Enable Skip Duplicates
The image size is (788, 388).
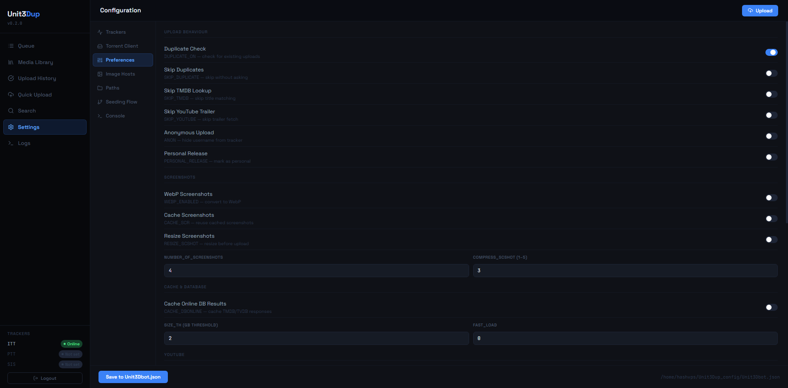click(771, 73)
